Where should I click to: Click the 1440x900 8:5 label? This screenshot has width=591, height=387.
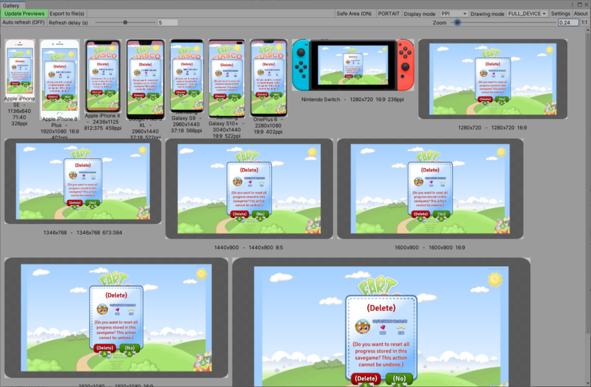(248, 247)
